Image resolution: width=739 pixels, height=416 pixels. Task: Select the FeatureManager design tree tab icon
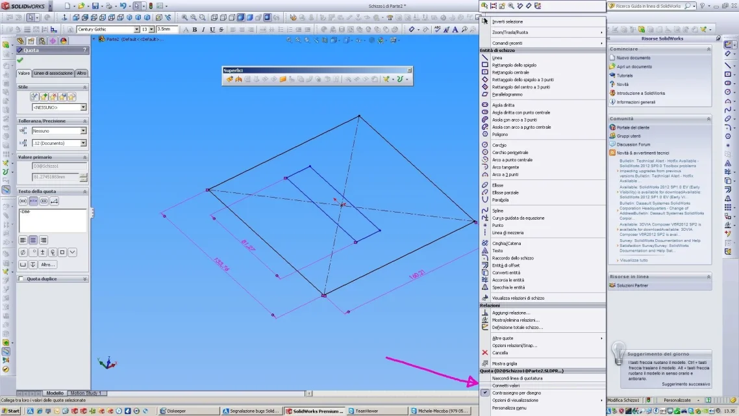[x=20, y=41]
